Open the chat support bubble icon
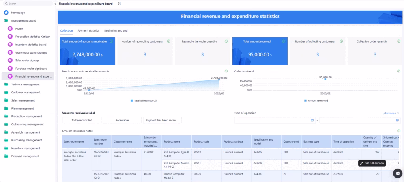Viewport: 404px width, 182px height. (397, 173)
